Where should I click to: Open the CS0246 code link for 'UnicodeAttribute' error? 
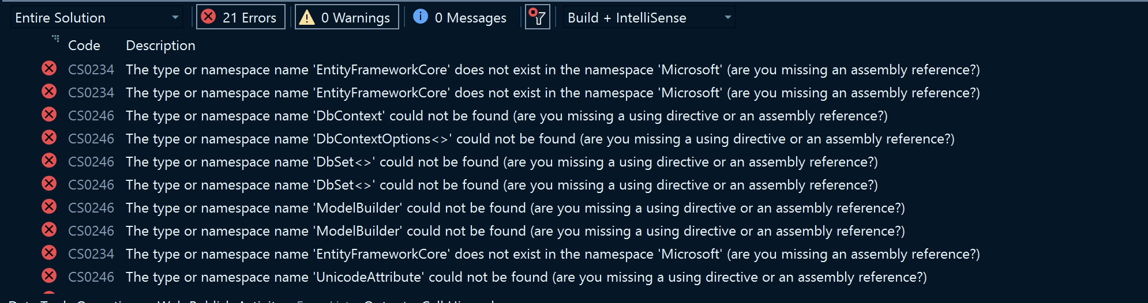click(91, 277)
